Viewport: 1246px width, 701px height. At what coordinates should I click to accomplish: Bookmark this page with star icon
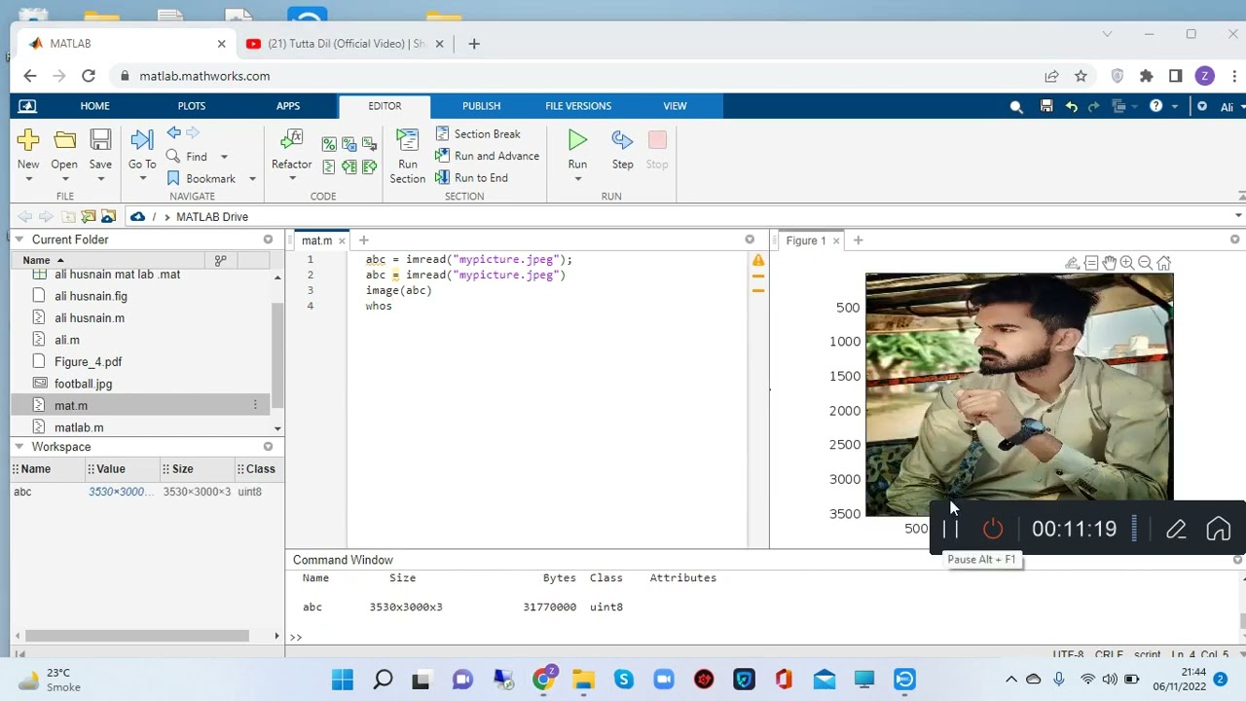(x=1081, y=76)
